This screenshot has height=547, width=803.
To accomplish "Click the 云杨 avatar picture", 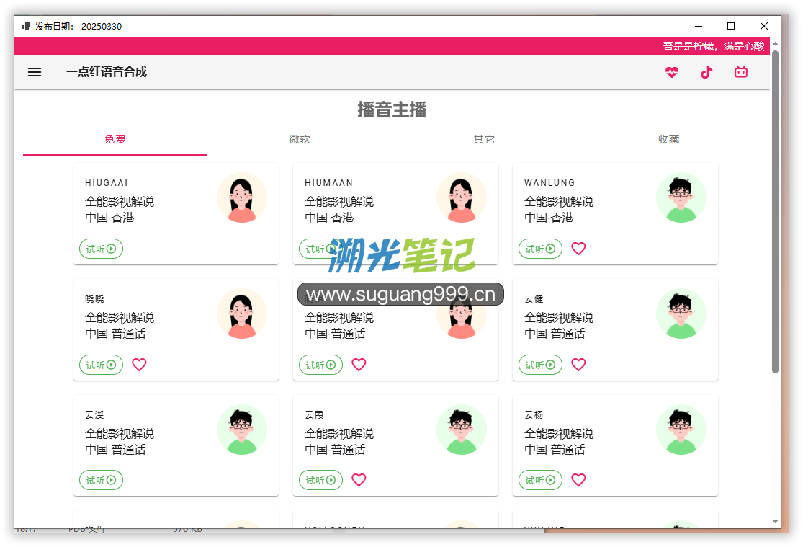I will 681,430.
